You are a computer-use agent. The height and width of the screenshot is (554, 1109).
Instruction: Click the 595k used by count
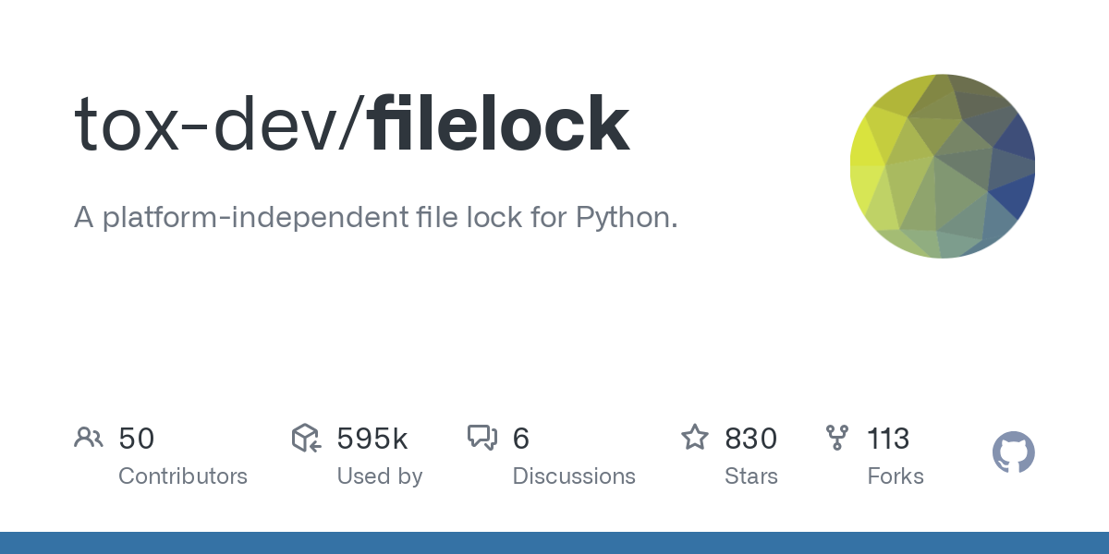[x=372, y=439]
